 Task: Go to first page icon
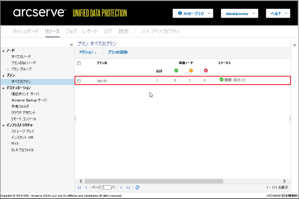coord(79,187)
